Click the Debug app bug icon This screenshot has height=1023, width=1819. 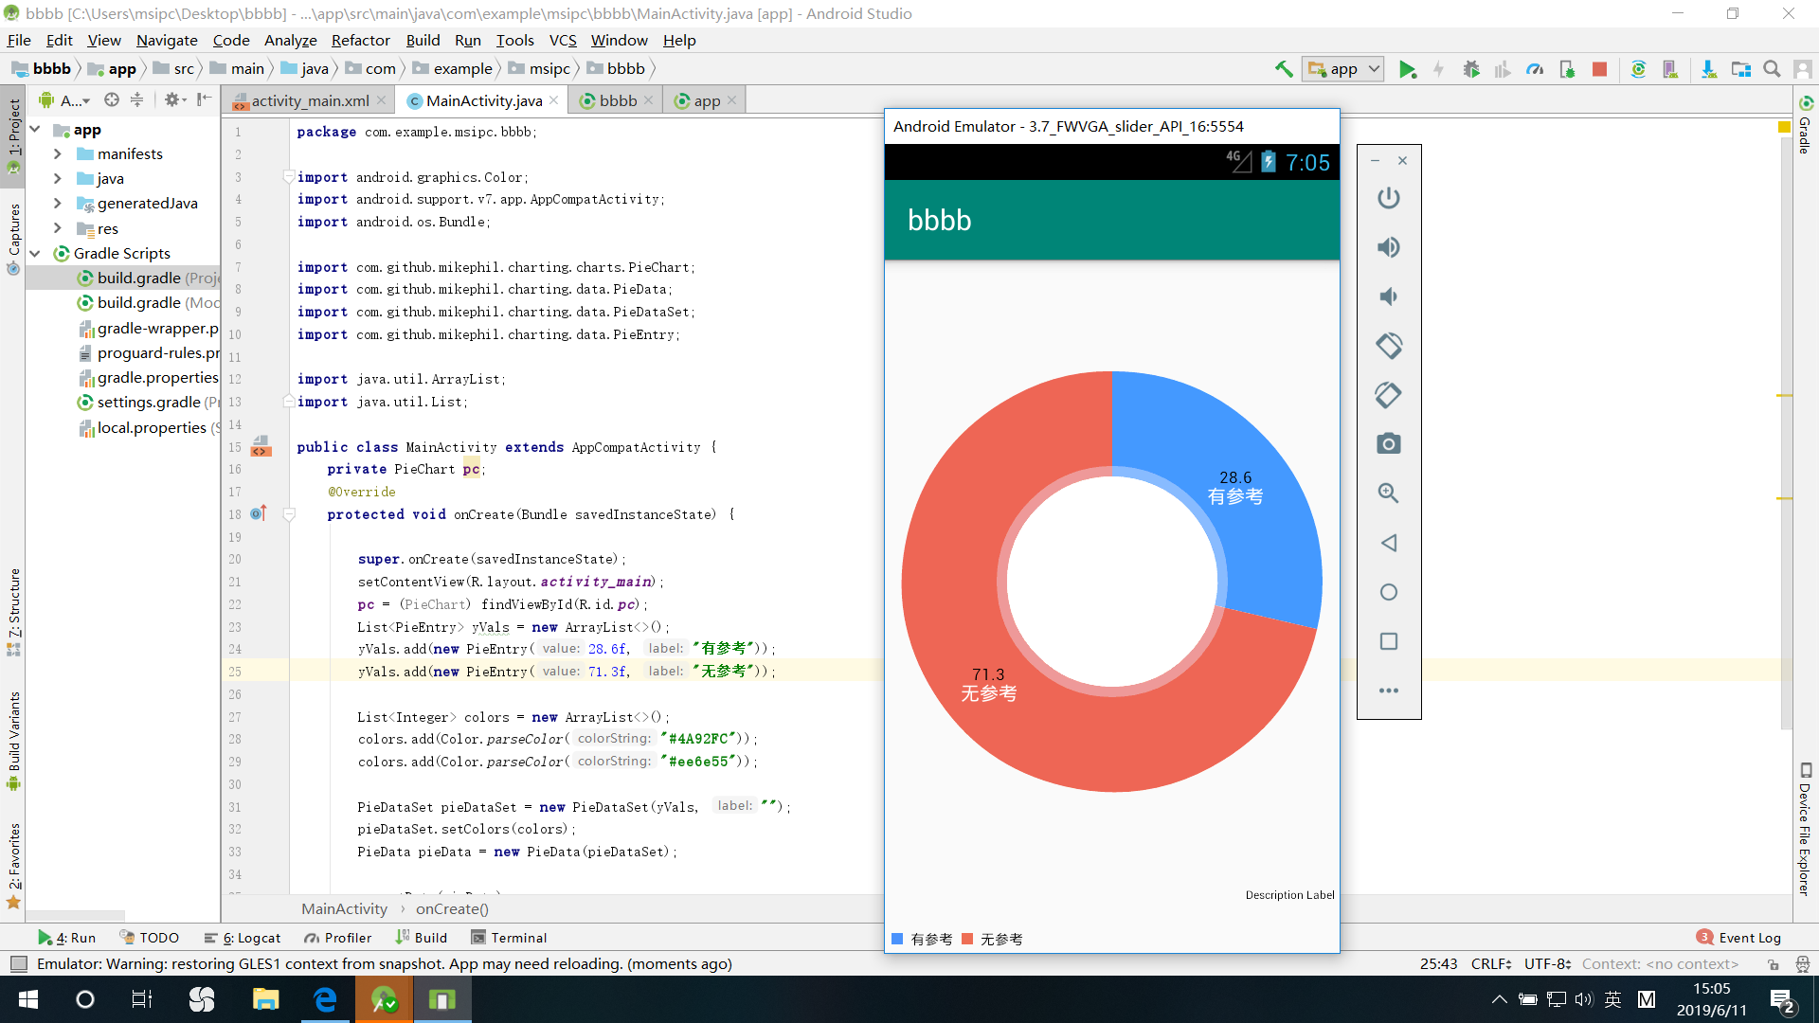(1470, 69)
